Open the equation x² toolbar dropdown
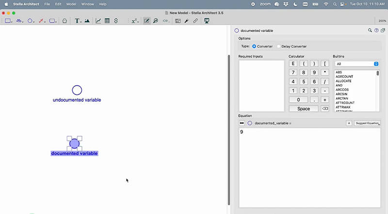Viewport: 388px width, 214px height. tap(135, 21)
